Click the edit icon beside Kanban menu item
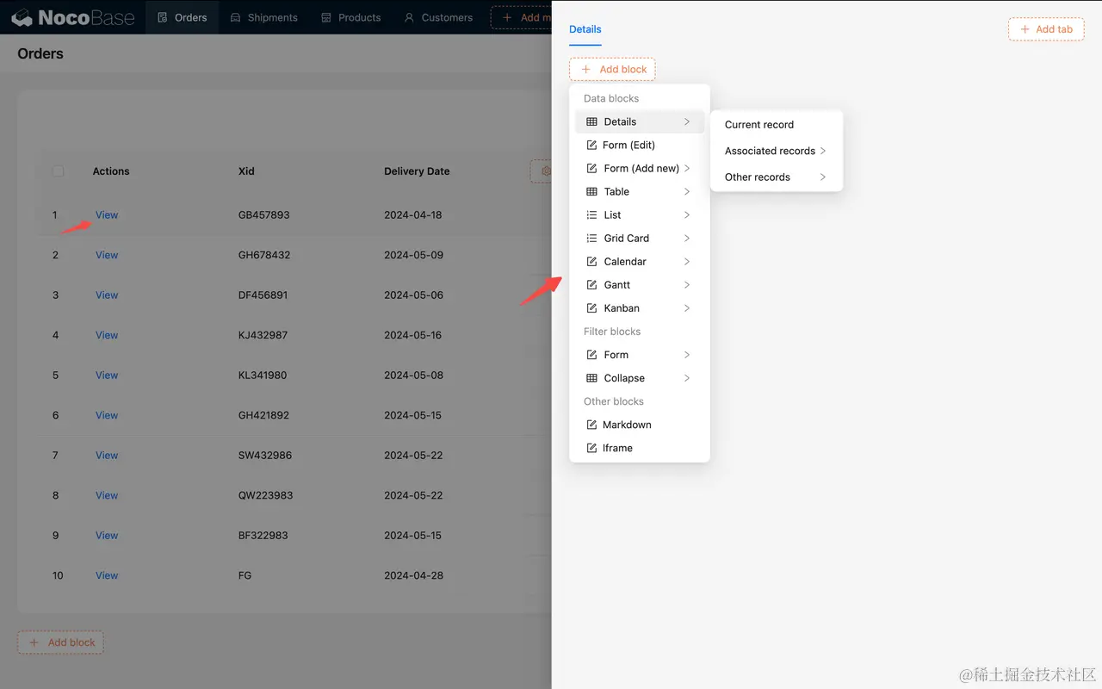Image resolution: width=1102 pixels, height=689 pixels. (x=591, y=308)
